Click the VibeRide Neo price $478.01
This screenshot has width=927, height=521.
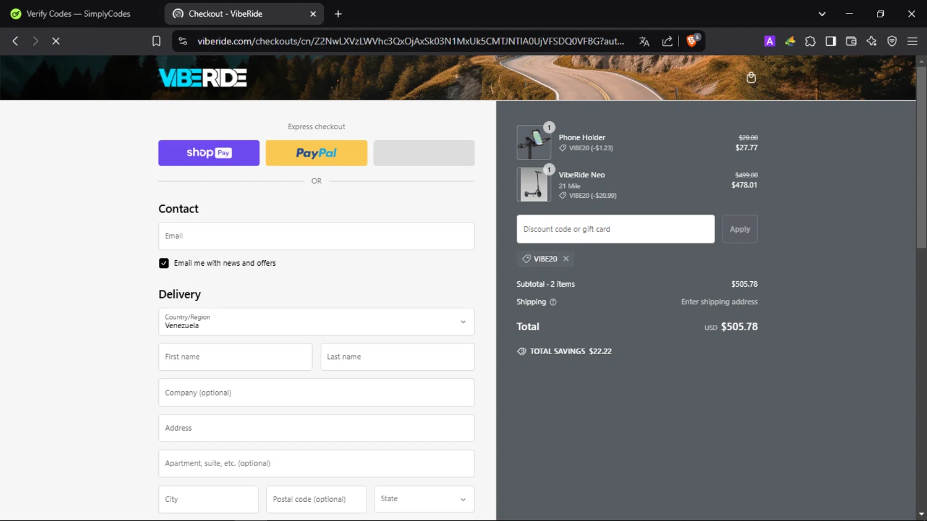pyautogui.click(x=744, y=185)
